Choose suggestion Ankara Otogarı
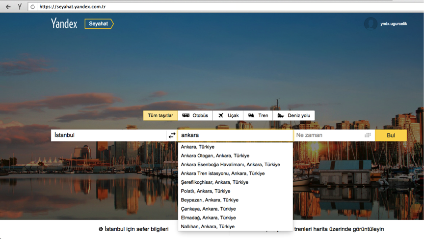This screenshot has width=424, height=239. coord(235,156)
